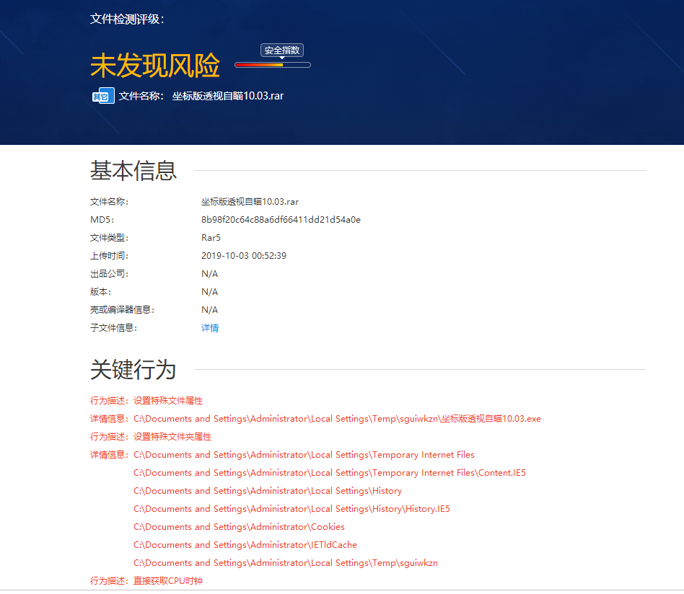684x594 pixels.
Task: Click the 安全指数 indicator label
Action: [282, 50]
